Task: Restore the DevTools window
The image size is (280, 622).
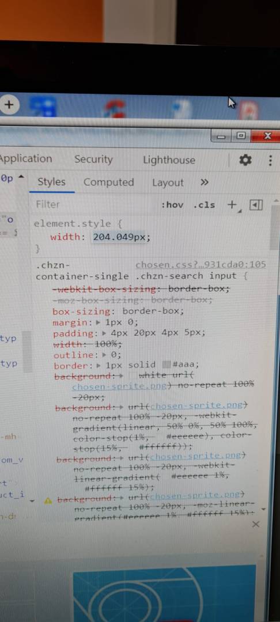Action: point(241,136)
